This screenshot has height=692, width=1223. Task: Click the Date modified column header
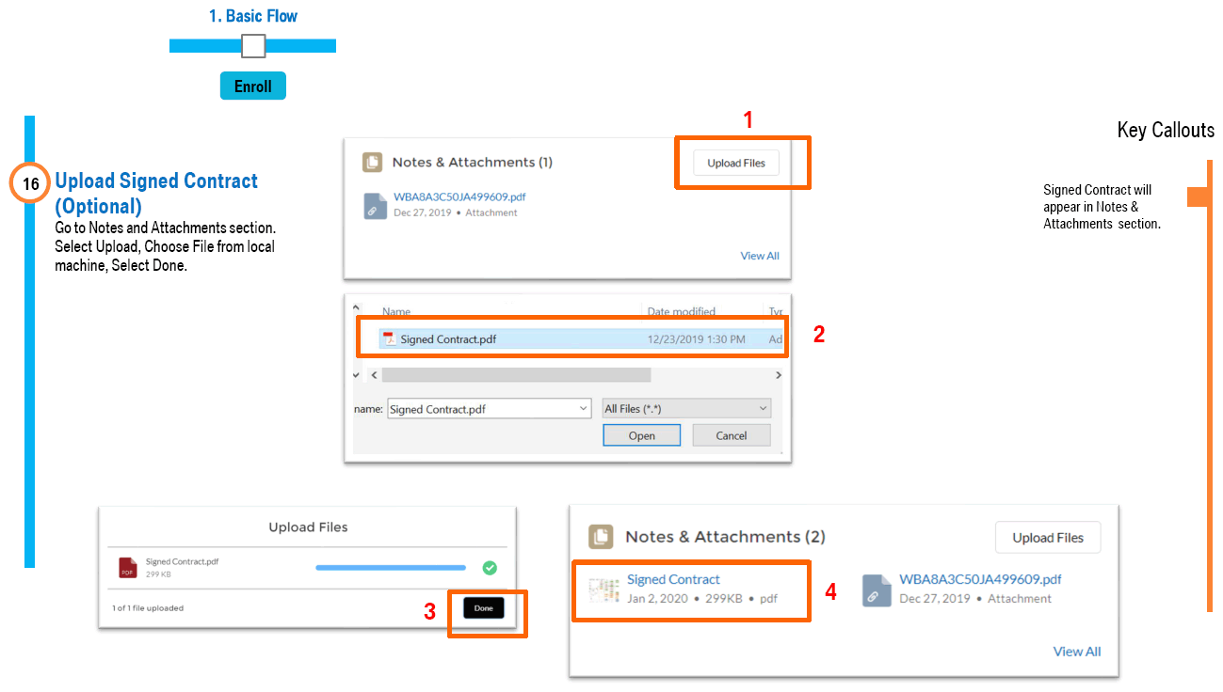(x=681, y=311)
